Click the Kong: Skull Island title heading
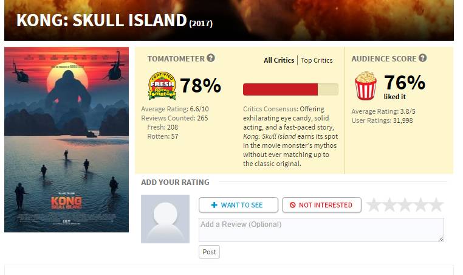Screen dimensions: 463x275 pyautogui.click(x=101, y=21)
